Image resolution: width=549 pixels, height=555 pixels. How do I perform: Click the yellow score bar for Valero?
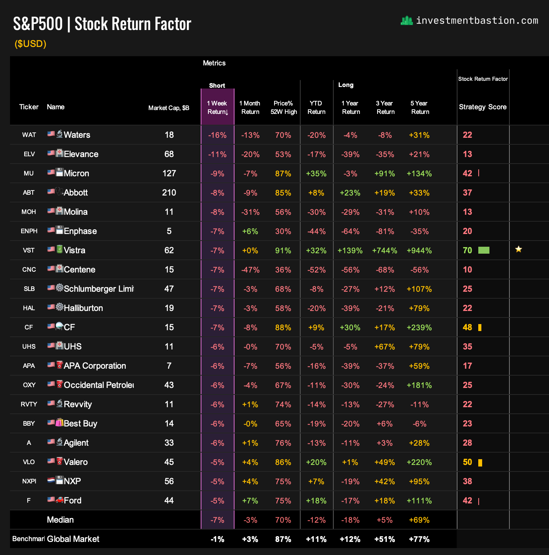coord(480,462)
